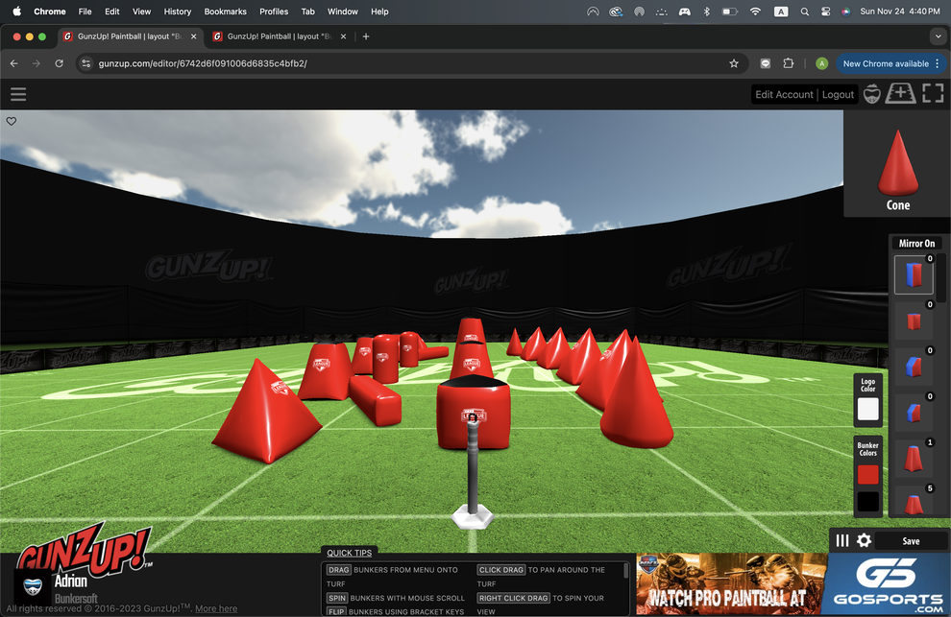Open a new browser tab
Viewport: 951px width, 617px height.
click(x=366, y=36)
